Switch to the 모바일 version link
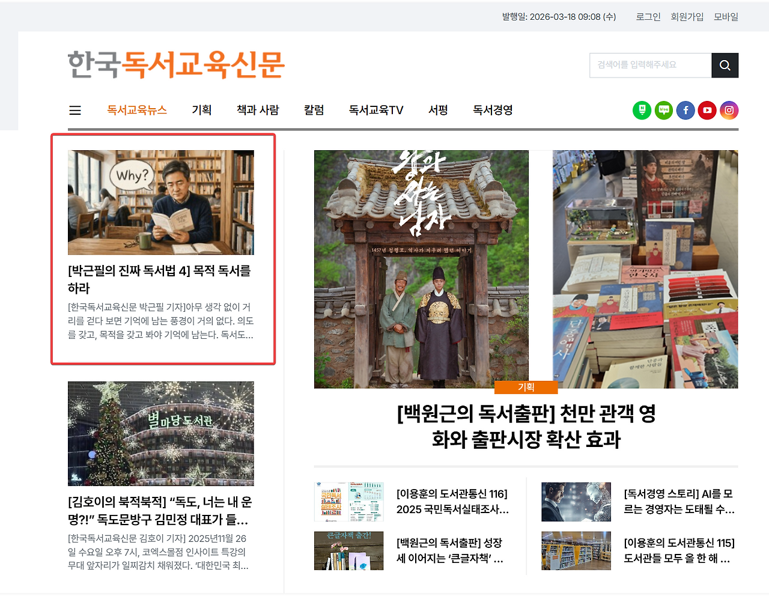This screenshot has width=769, height=596. [726, 17]
